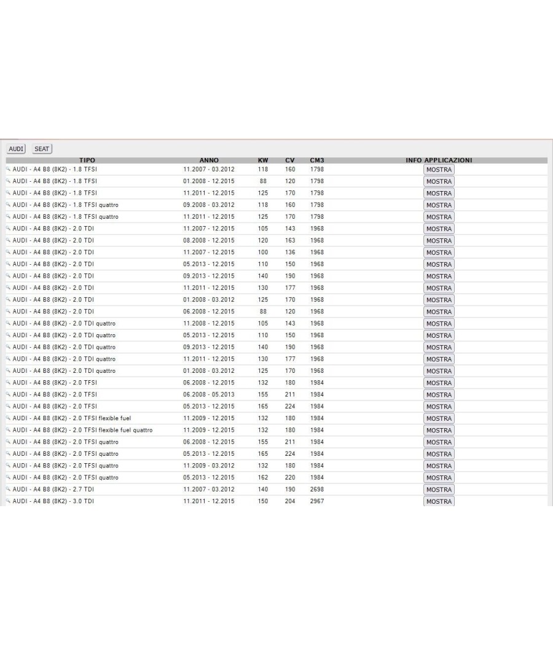Click the CM3 value 2698
The width and height of the screenshot is (553, 645).
pos(317,489)
